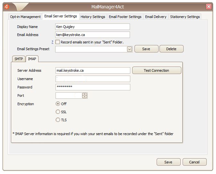Cancel the settings dialog
The height and width of the screenshot is (174, 216).
tap(194, 162)
